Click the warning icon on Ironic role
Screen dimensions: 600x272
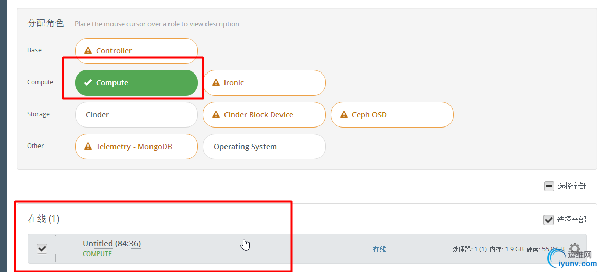coord(216,83)
